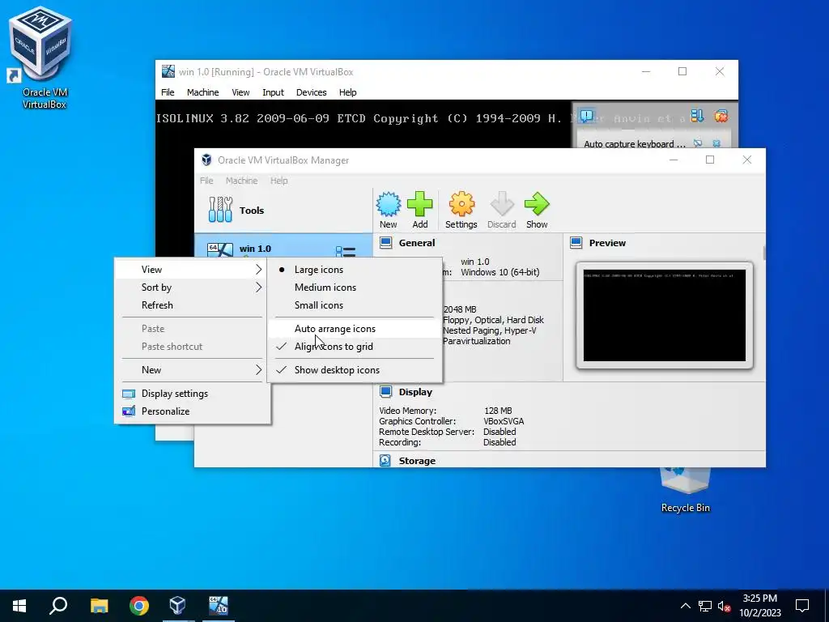Open Google Chrome from the taskbar
Image resolution: width=829 pixels, height=622 pixels.
[x=139, y=606]
